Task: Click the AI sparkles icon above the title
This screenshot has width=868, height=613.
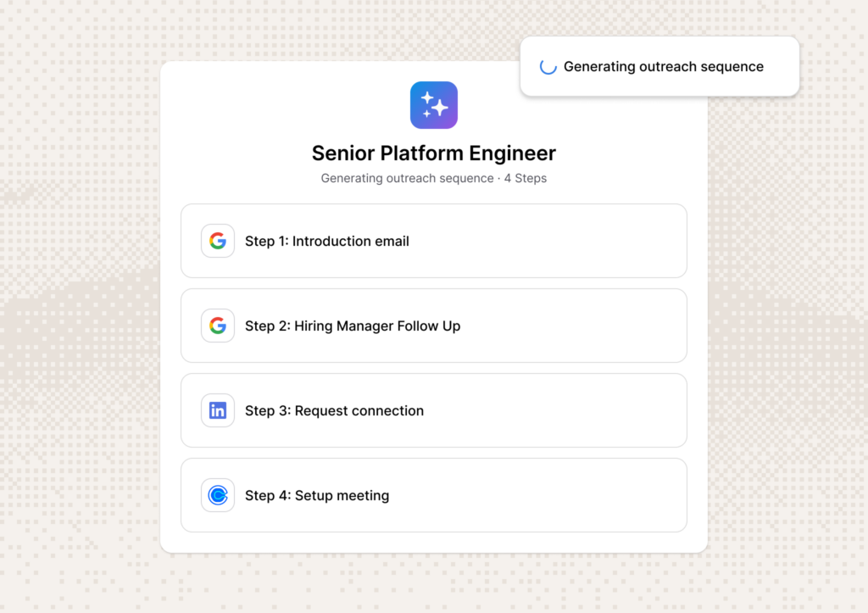Action: (x=433, y=105)
